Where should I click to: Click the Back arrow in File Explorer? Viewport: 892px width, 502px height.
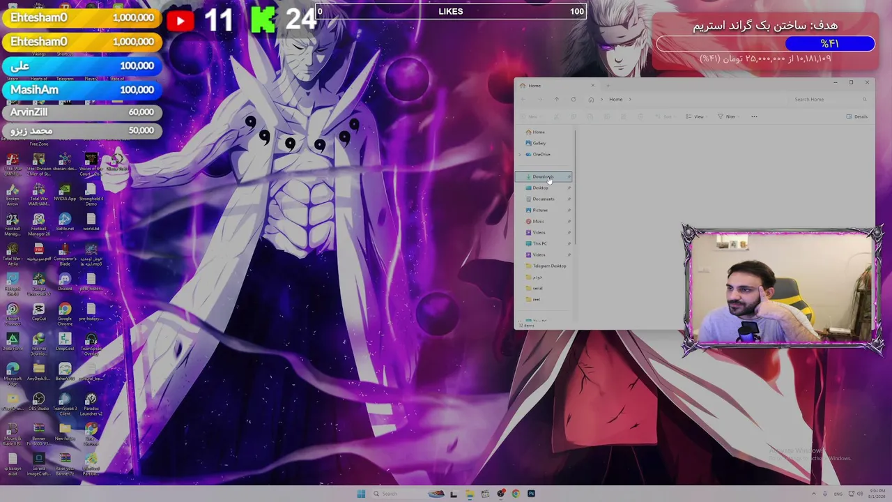[523, 99]
